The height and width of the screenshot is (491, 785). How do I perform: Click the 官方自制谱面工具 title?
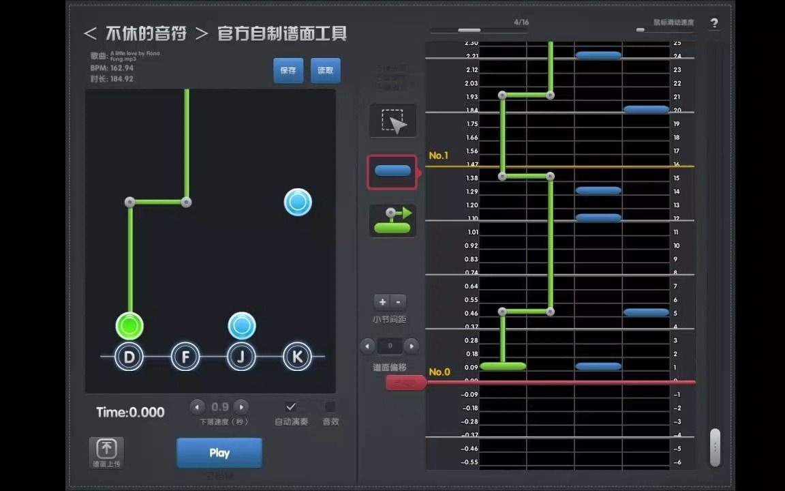coord(282,33)
